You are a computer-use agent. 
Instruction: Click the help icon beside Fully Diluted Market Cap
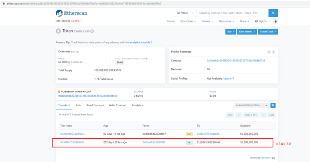(146, 59)
